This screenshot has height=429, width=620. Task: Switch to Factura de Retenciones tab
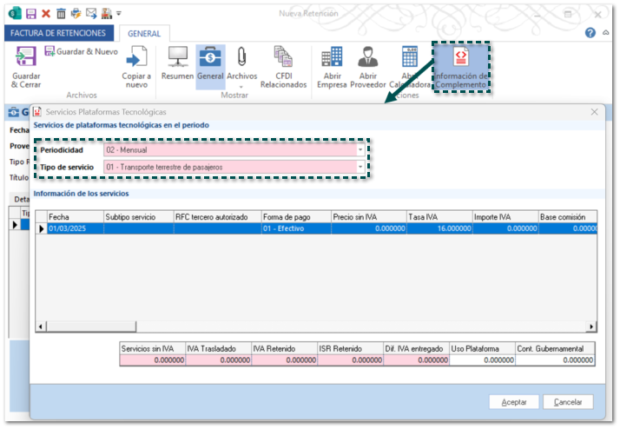[x=60, y=33]
